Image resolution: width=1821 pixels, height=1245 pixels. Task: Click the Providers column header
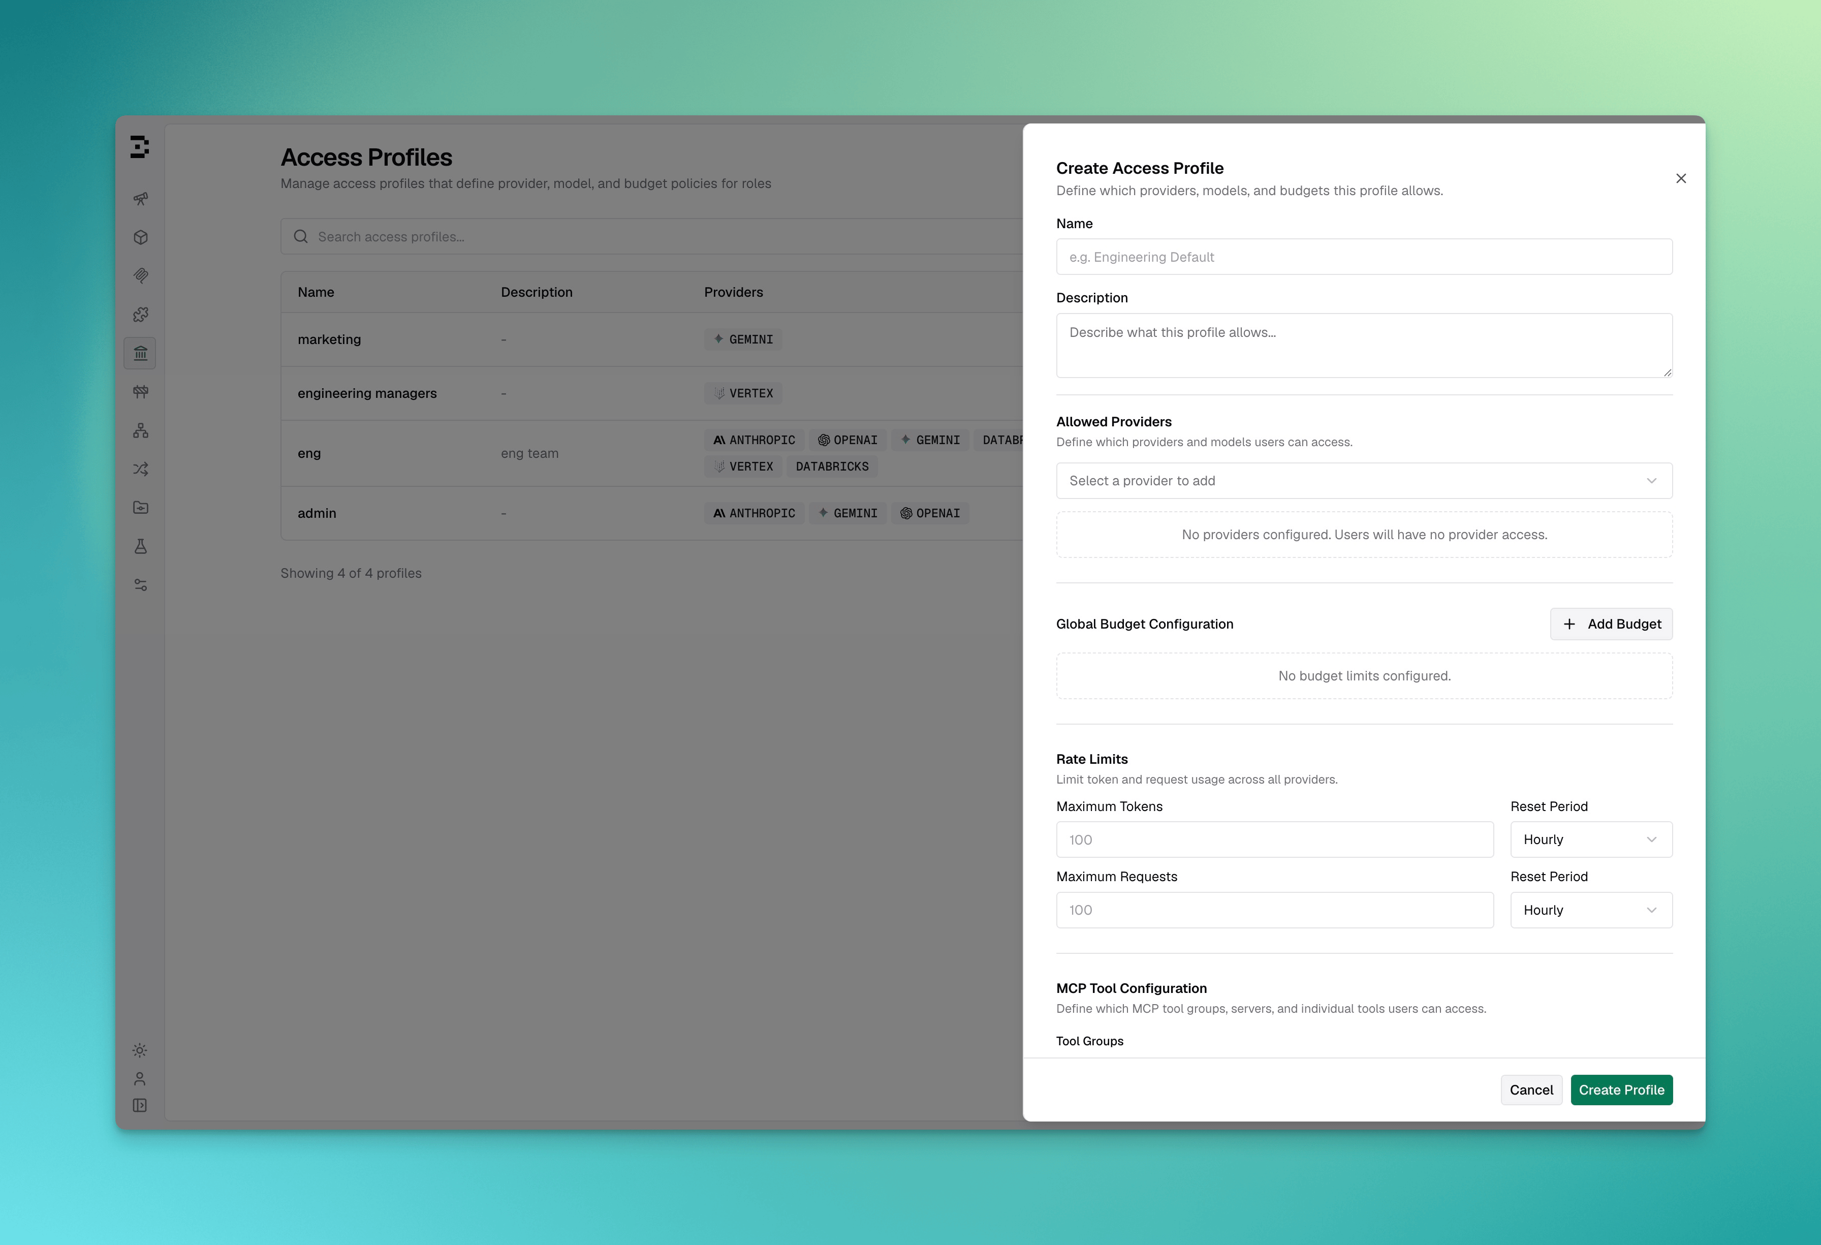pyautogui.click(x=733, y=292)
